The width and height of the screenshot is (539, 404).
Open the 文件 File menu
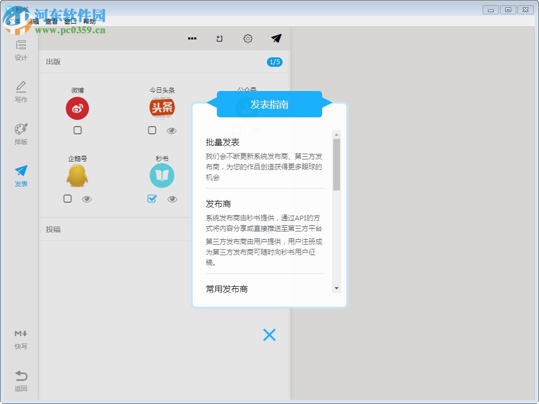[13, 22]
